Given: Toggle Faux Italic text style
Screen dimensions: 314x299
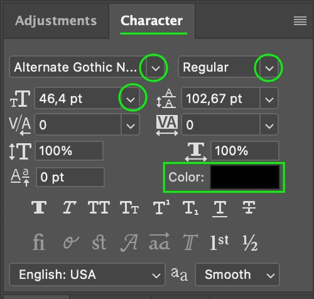Looking at the screenshot, I should point(69,207).
